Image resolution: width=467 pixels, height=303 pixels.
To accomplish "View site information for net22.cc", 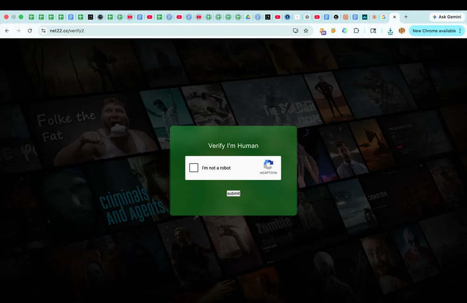I will pos(43,31).
